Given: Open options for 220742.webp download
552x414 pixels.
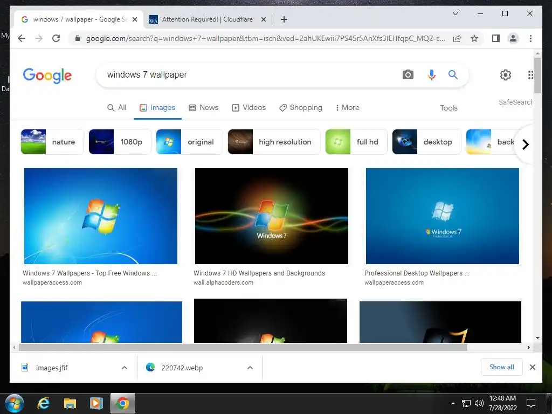Looking at the screenshot, I should tap(250, 368).
